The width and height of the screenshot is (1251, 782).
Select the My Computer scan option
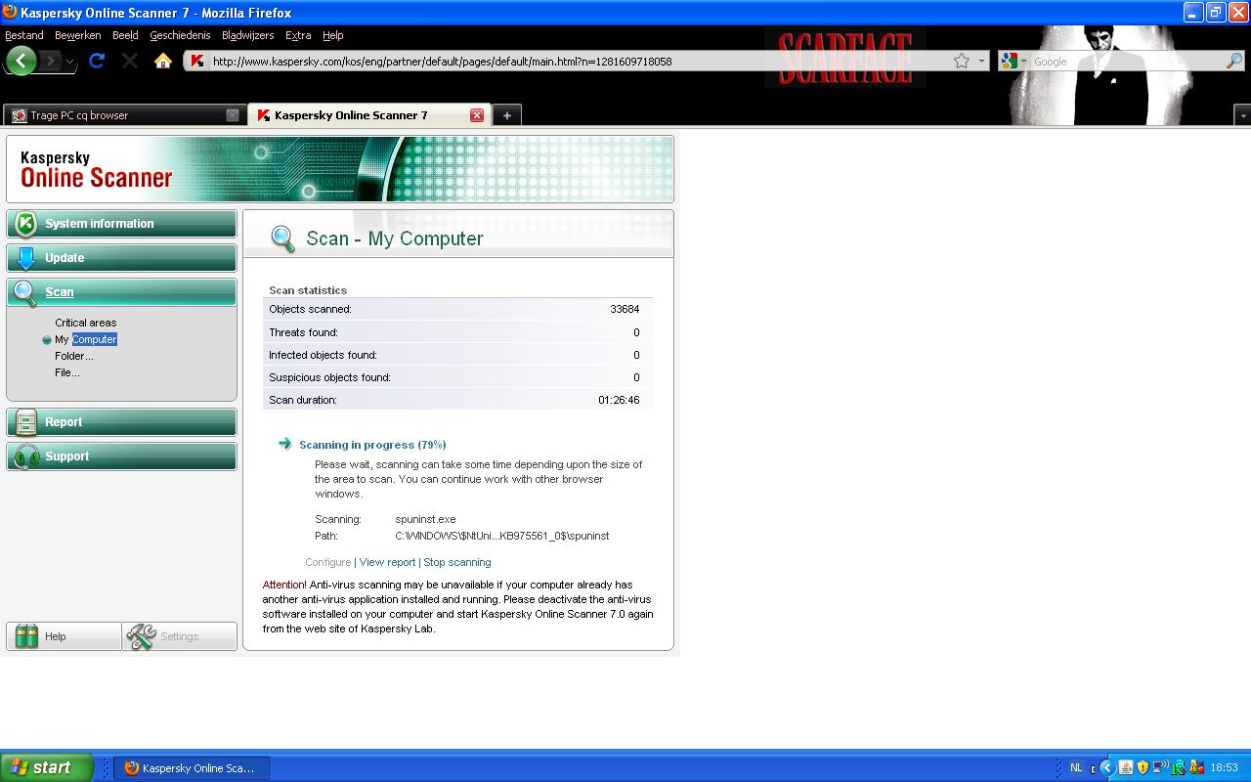click(x=86, y=339)
